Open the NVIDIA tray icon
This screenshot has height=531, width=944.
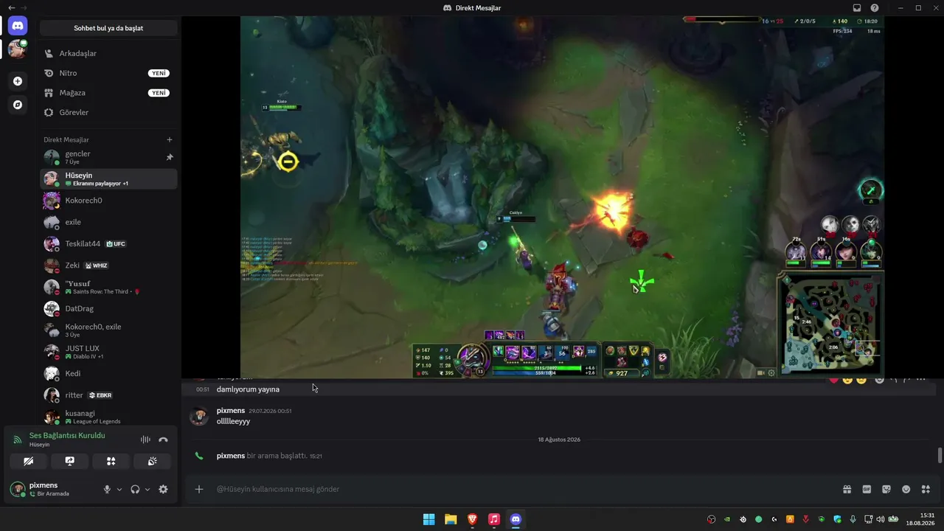tap(727, 519)
